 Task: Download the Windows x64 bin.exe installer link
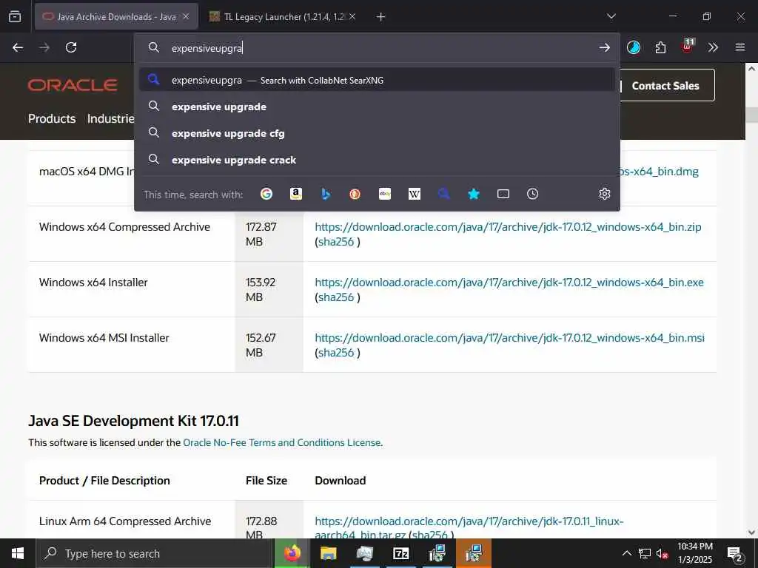(x=509, y=283)
